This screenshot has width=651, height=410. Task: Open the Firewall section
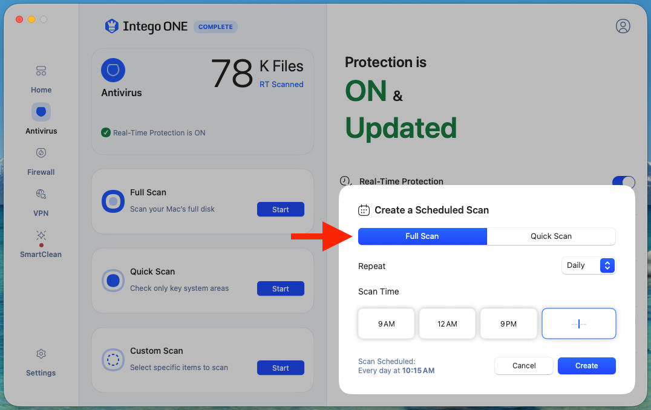pos(41,161)
